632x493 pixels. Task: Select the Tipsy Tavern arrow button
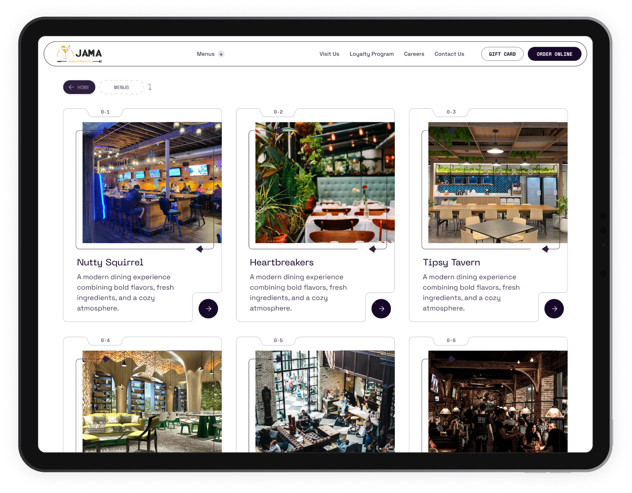pyautogui.click(x=554, y=308)
